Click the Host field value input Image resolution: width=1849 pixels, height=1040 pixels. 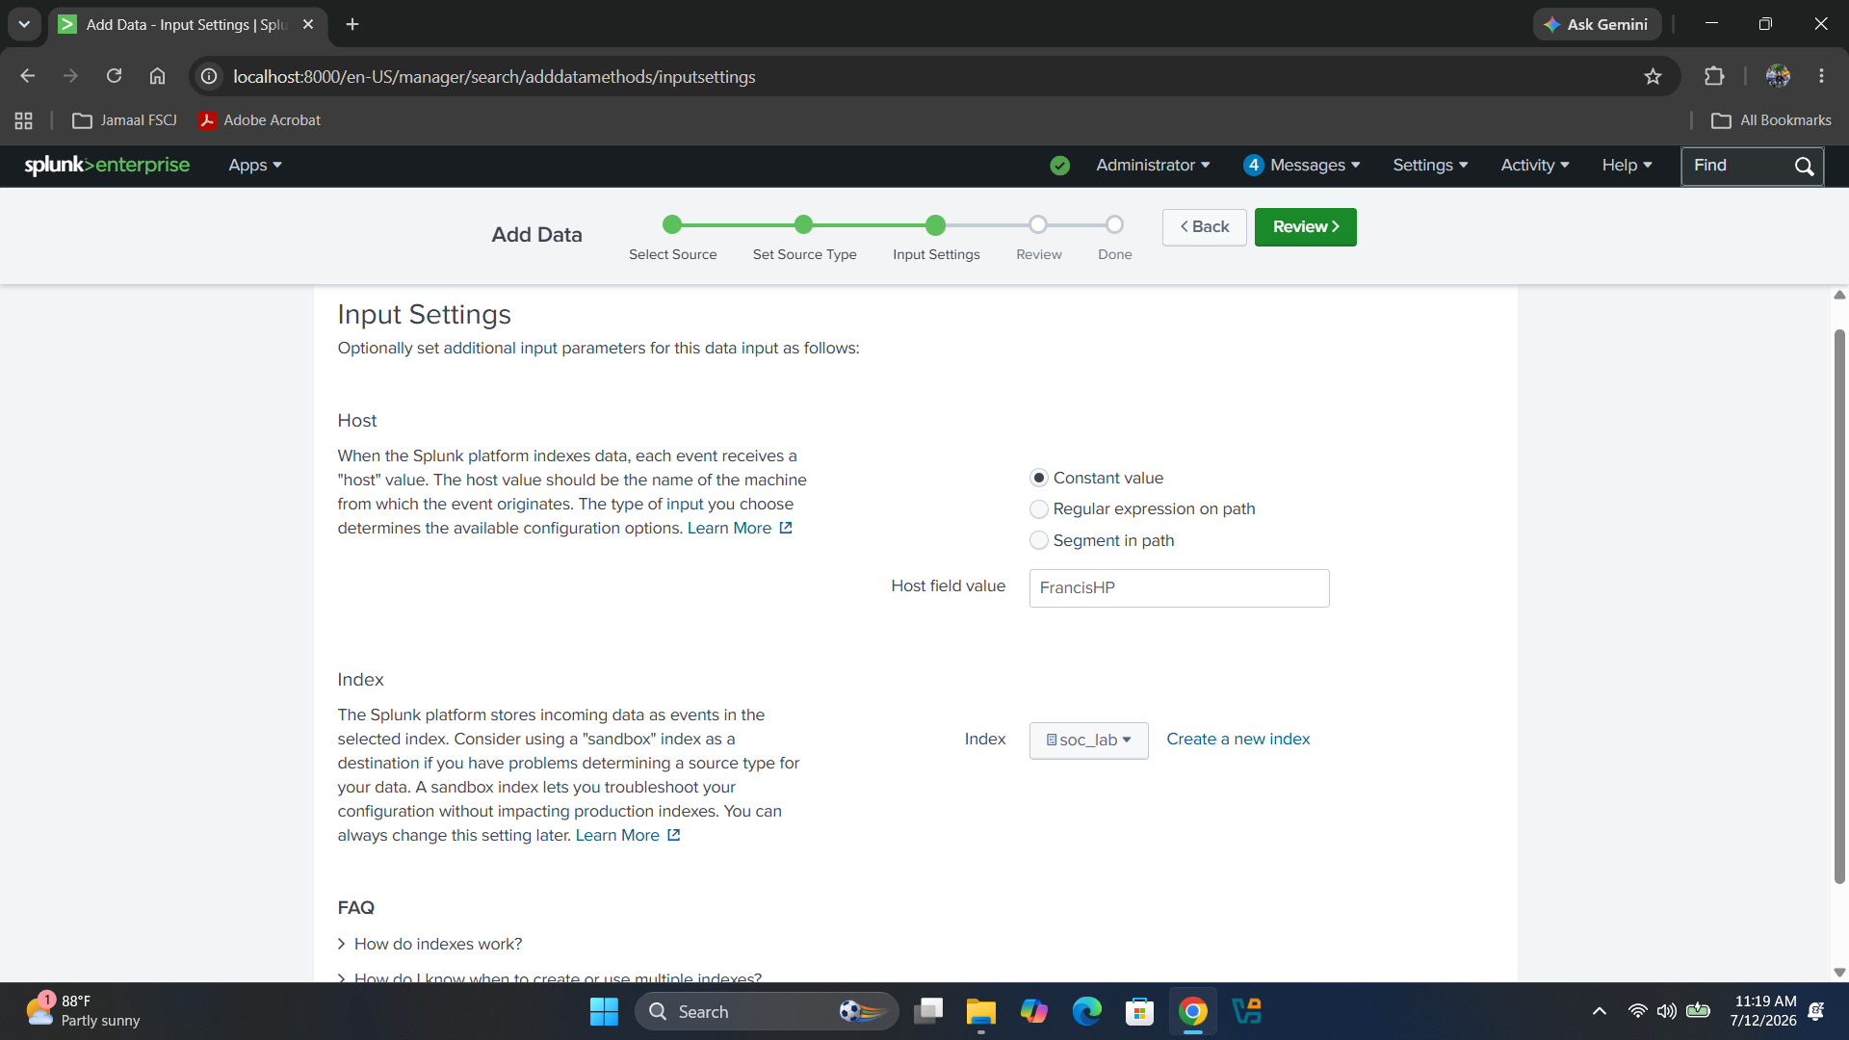(1179, 588)
